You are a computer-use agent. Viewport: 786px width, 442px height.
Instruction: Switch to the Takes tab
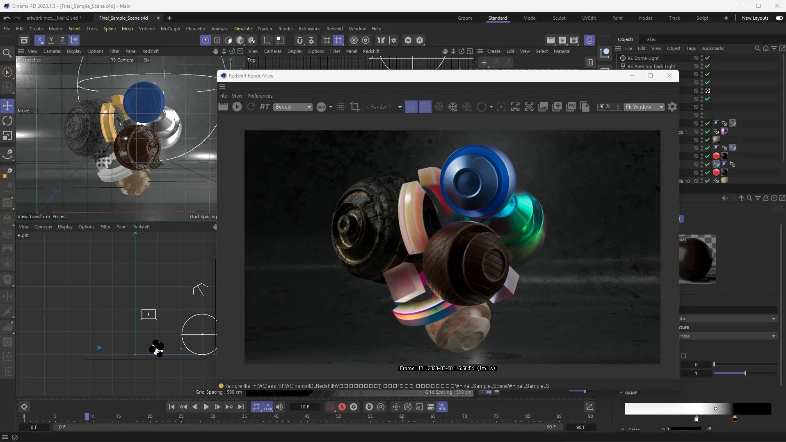650,39
